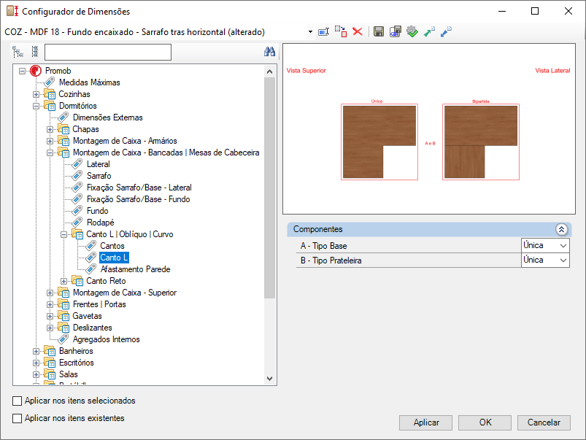Save configuration with the floppy disk icon
The image size is (586, 440).
(x=379, y=32)
